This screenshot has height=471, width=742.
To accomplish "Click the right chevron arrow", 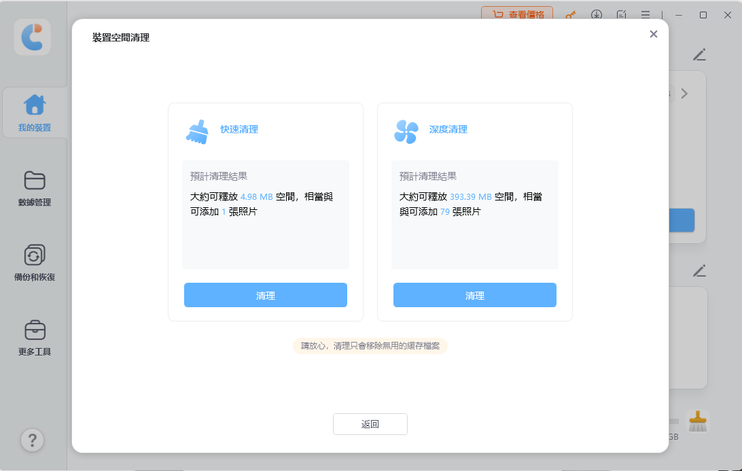I will tap(684, 93).
